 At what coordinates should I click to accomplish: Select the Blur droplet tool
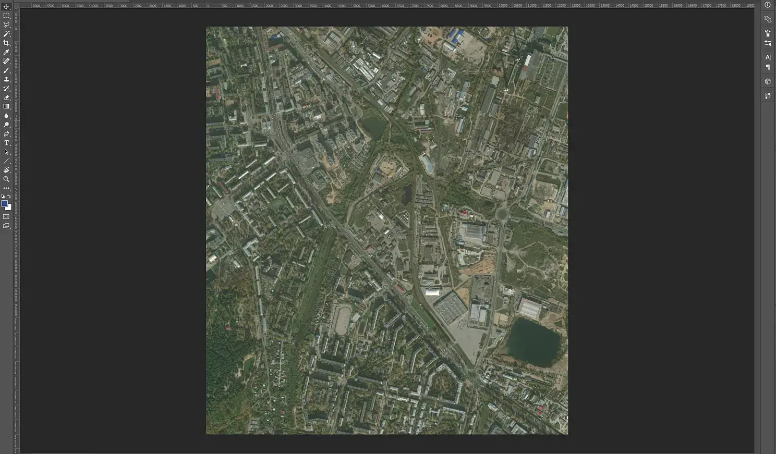pyautogui.click(x=6, y=116)
